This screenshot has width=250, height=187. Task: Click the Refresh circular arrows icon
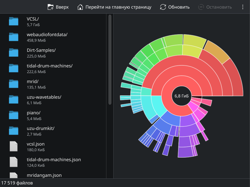coord(163,7)
